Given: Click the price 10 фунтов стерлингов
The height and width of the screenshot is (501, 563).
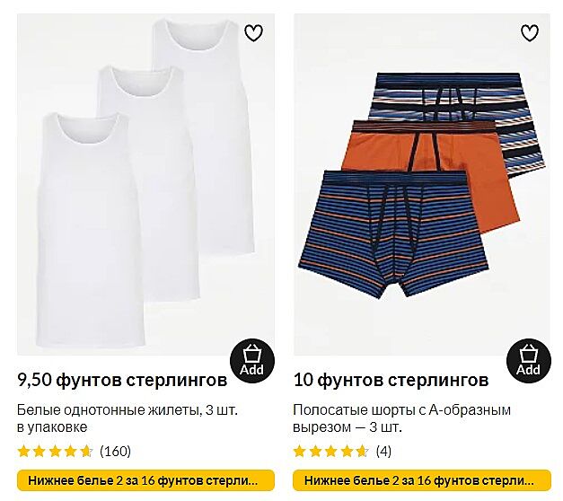Looking at the screenshot, I should [x=391, y=380].
